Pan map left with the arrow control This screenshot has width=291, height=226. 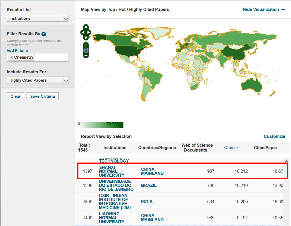(82, 32)
